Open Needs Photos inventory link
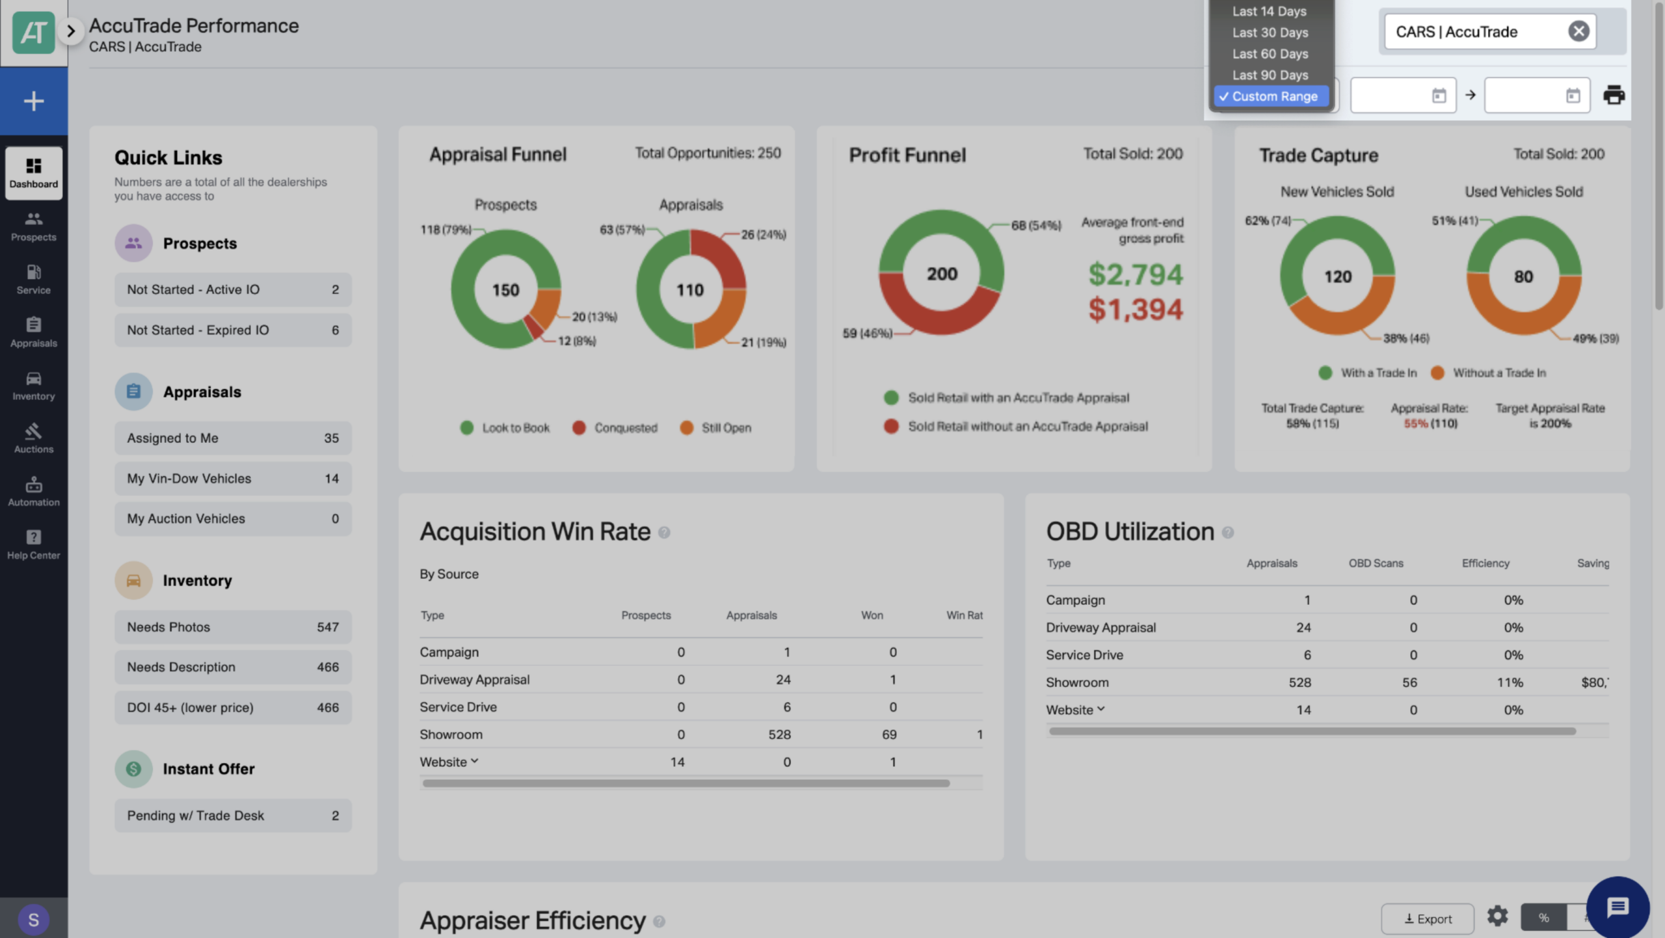This screenshot has width=1665, height=938. point(233,627)
